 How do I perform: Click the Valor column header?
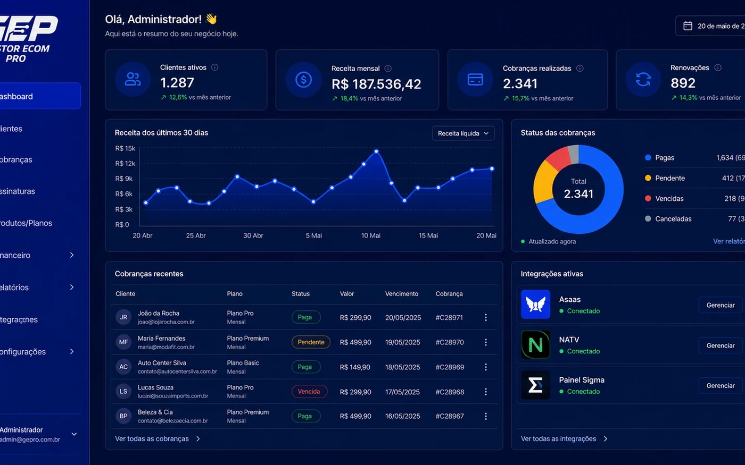pyautogui.click(x=347, y=293)
